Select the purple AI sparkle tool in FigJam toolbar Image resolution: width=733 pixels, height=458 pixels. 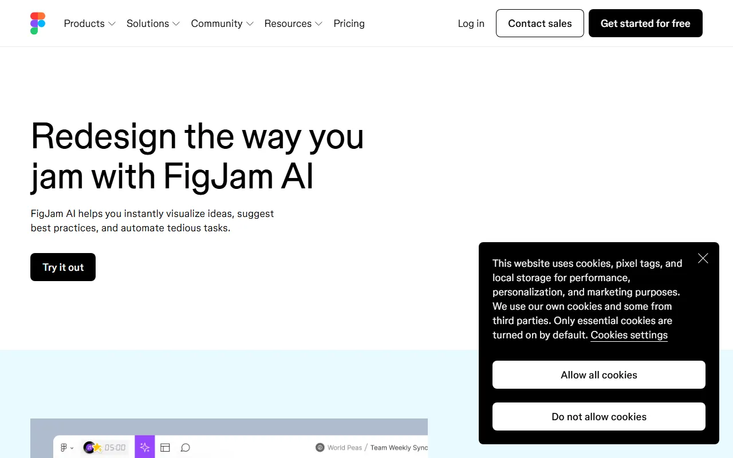pyautogui.click(x=145, y=447)
